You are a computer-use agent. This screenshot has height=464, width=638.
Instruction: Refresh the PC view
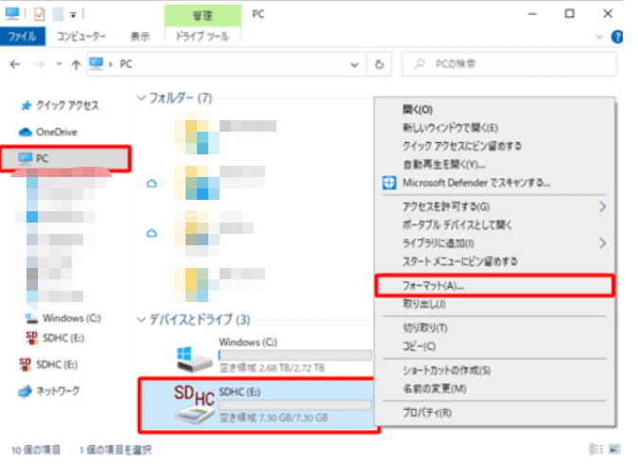(x=380, y=64)
